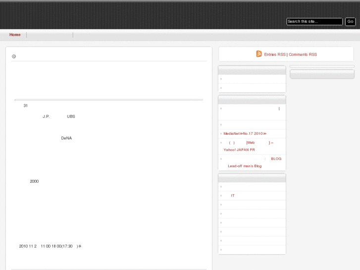The image size is (360, 270).
Task: Click the number 31 in the post
Action: (25, 106)
